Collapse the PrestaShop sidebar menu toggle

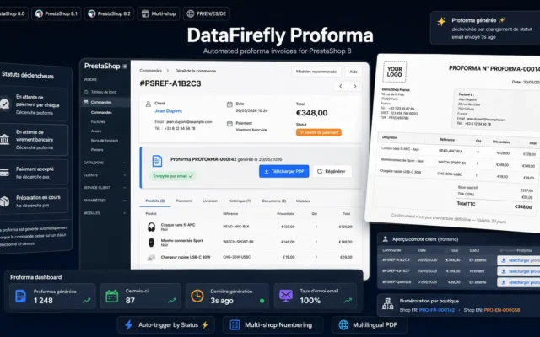(x=125, y=67)
